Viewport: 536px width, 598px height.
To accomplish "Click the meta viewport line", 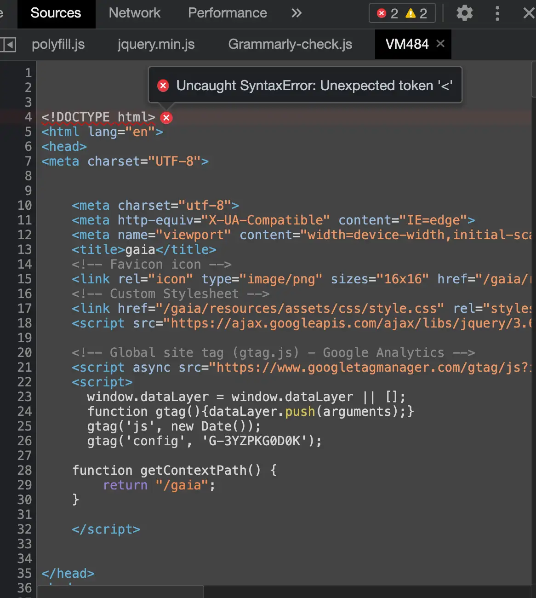I will click(301, 235).
